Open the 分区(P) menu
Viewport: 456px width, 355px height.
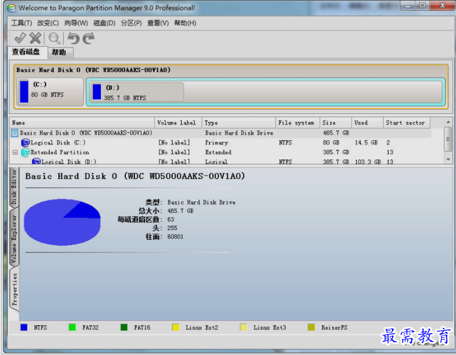coord(131,23)
